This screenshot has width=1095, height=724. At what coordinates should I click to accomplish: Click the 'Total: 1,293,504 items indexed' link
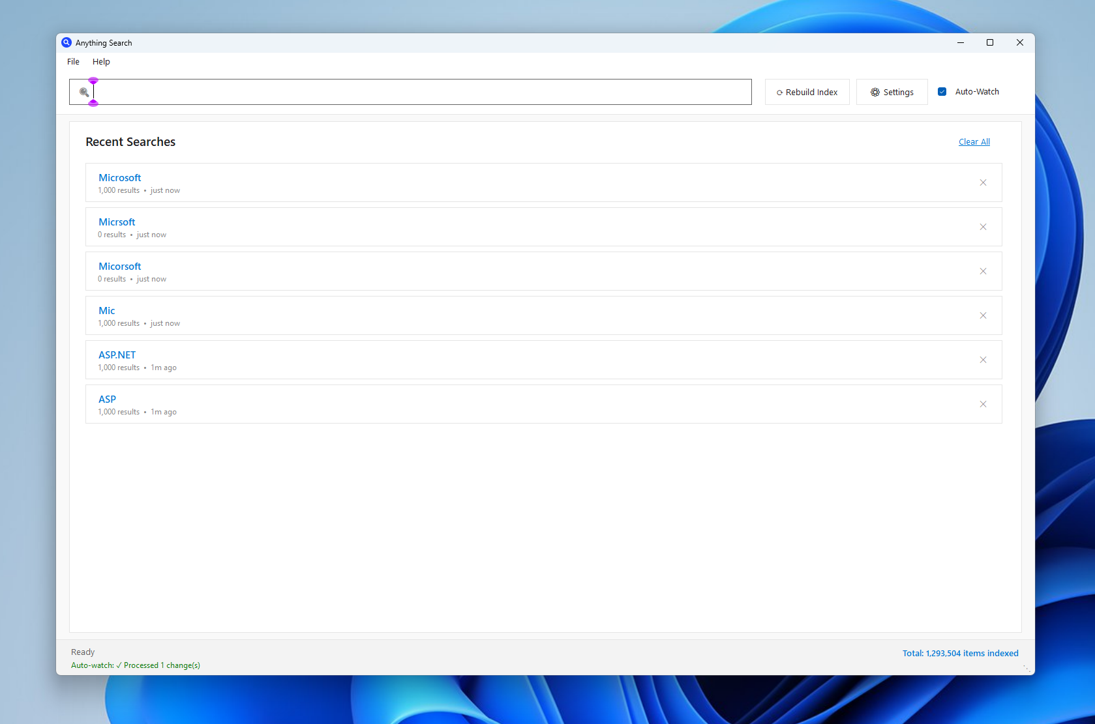[960, 652]
